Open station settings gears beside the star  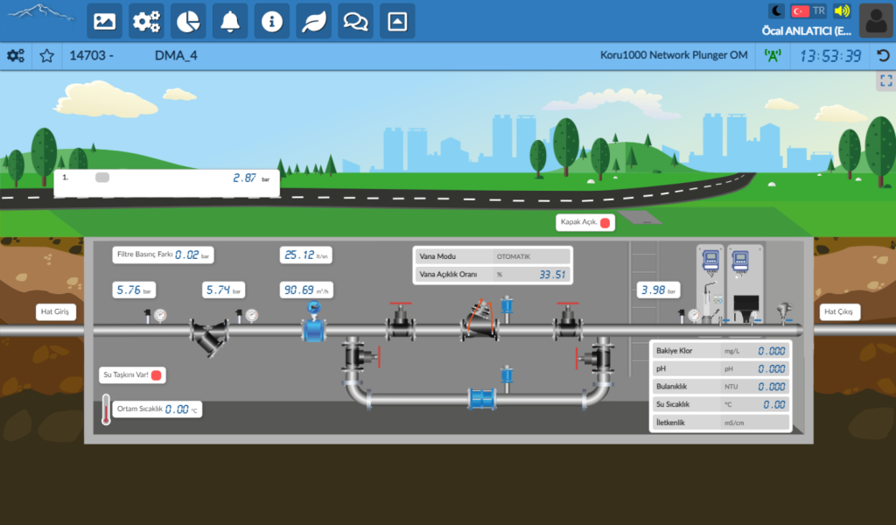coord(16,55)
